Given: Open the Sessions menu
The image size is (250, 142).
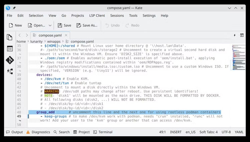Looking at the screenshot, I should pos(117,16).
